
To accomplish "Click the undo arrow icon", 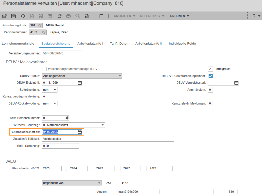I will 23,16.
